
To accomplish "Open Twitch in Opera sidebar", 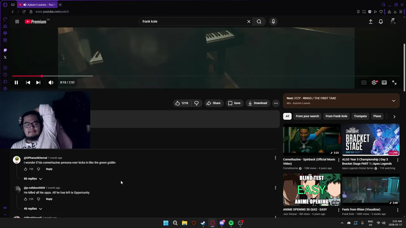I will point(5,50).
